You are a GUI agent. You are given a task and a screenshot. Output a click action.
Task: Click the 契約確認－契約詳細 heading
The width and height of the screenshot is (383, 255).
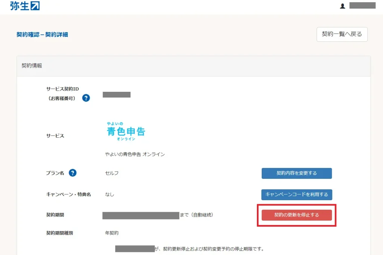[42, 35]
